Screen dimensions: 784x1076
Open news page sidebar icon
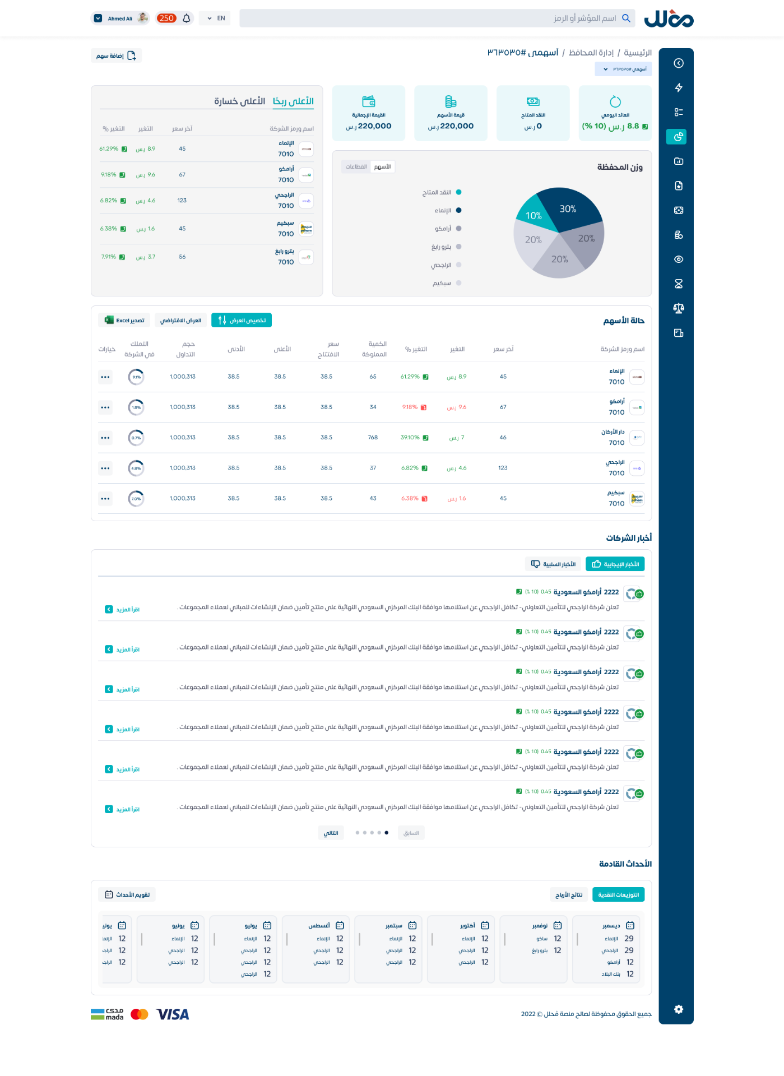678,333
